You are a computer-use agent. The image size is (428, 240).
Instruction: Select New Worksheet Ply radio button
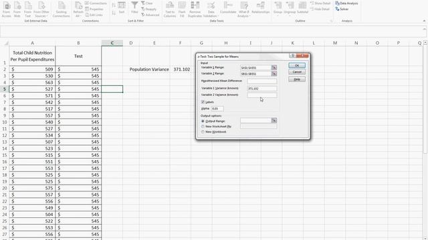pos(203,127)
